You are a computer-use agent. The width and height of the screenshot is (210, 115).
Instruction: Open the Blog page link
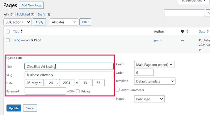point(17,40)
